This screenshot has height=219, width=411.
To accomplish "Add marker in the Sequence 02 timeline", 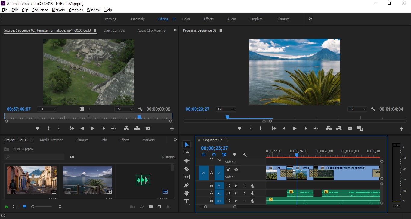I will pos(234,155).
